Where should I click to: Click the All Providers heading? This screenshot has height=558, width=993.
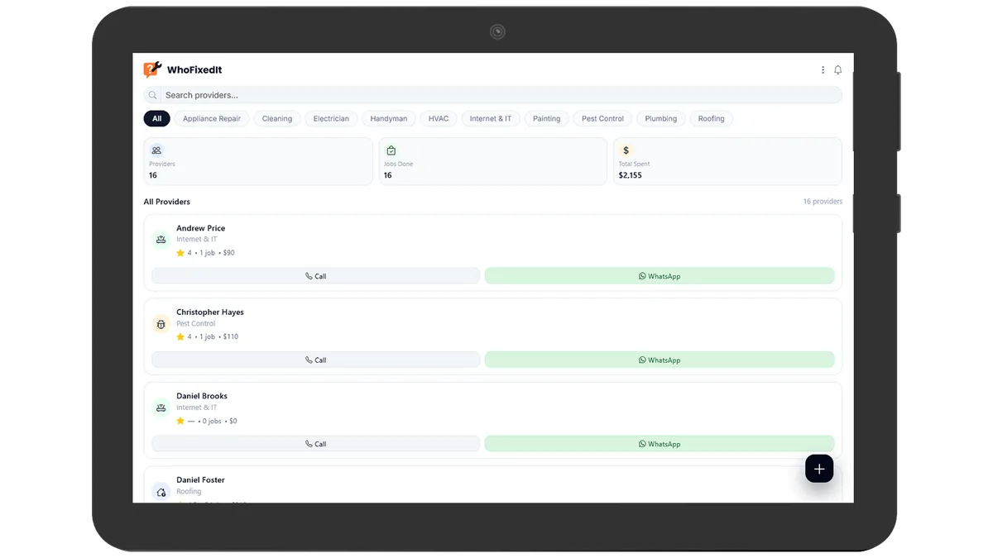tap(166, 202)
